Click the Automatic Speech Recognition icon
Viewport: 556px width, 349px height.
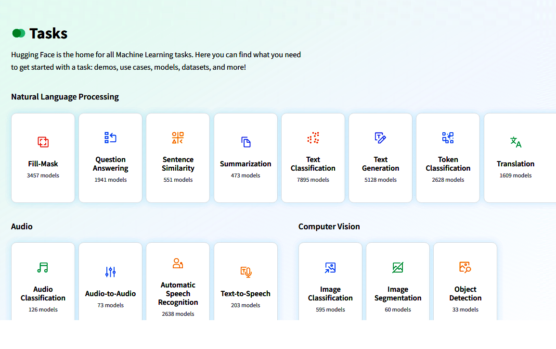coord(178,263)
